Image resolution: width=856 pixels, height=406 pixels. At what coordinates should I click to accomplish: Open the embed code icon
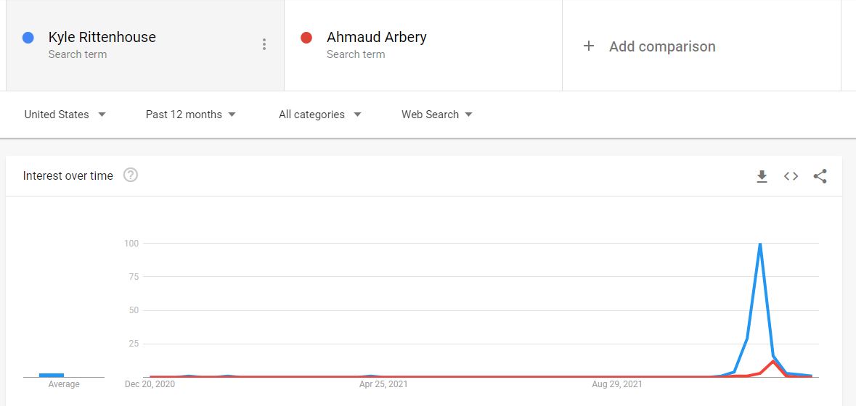coord(791,176)
